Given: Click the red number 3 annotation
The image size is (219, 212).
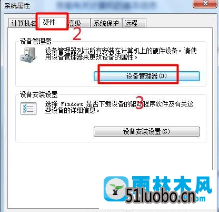Looking at the screenshot, I should 140,103.
